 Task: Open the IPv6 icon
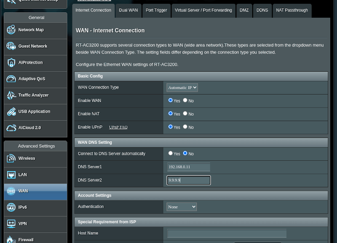[x=11, y=207]
